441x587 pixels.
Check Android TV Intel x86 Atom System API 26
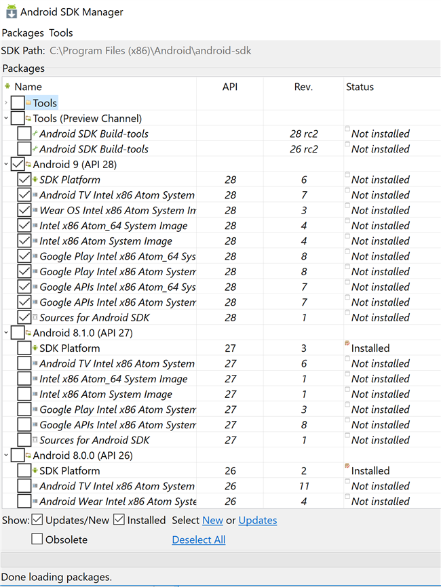(24, 485)
